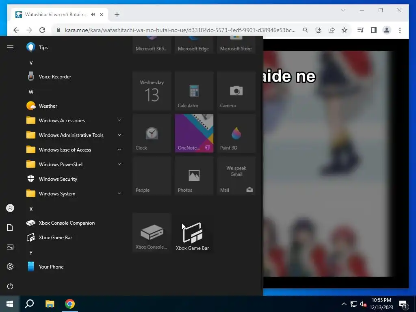This screenshot has height=312, width=416.
Task: Open the taskbar clock showing 10:55 PM
Action: click(381, 304)
